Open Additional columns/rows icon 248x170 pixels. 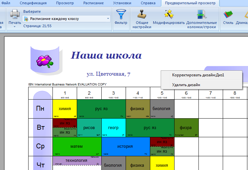pos(201,14)
